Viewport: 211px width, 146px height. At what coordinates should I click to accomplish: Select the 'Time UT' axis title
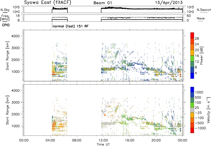point(103,144)
